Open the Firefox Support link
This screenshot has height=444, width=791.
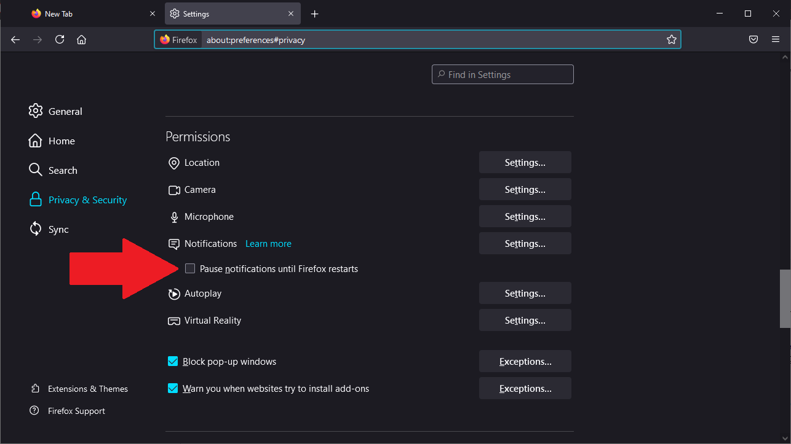tap(76, 411)
